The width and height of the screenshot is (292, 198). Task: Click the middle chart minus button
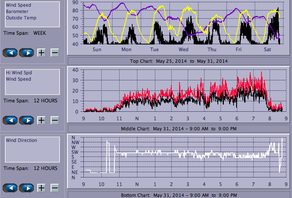click(54, 120)
